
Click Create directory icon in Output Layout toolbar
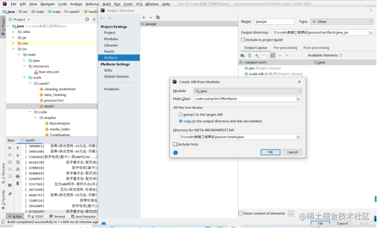[242, 55]
